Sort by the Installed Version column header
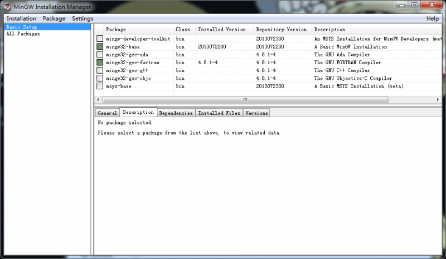 [x=225, y=30]
